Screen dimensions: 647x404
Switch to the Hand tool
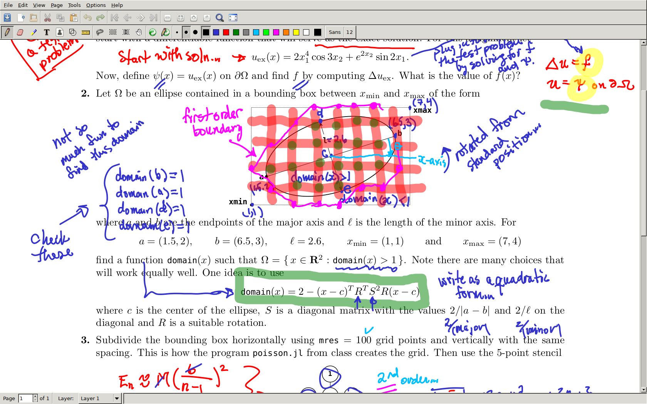pos(139,32)
